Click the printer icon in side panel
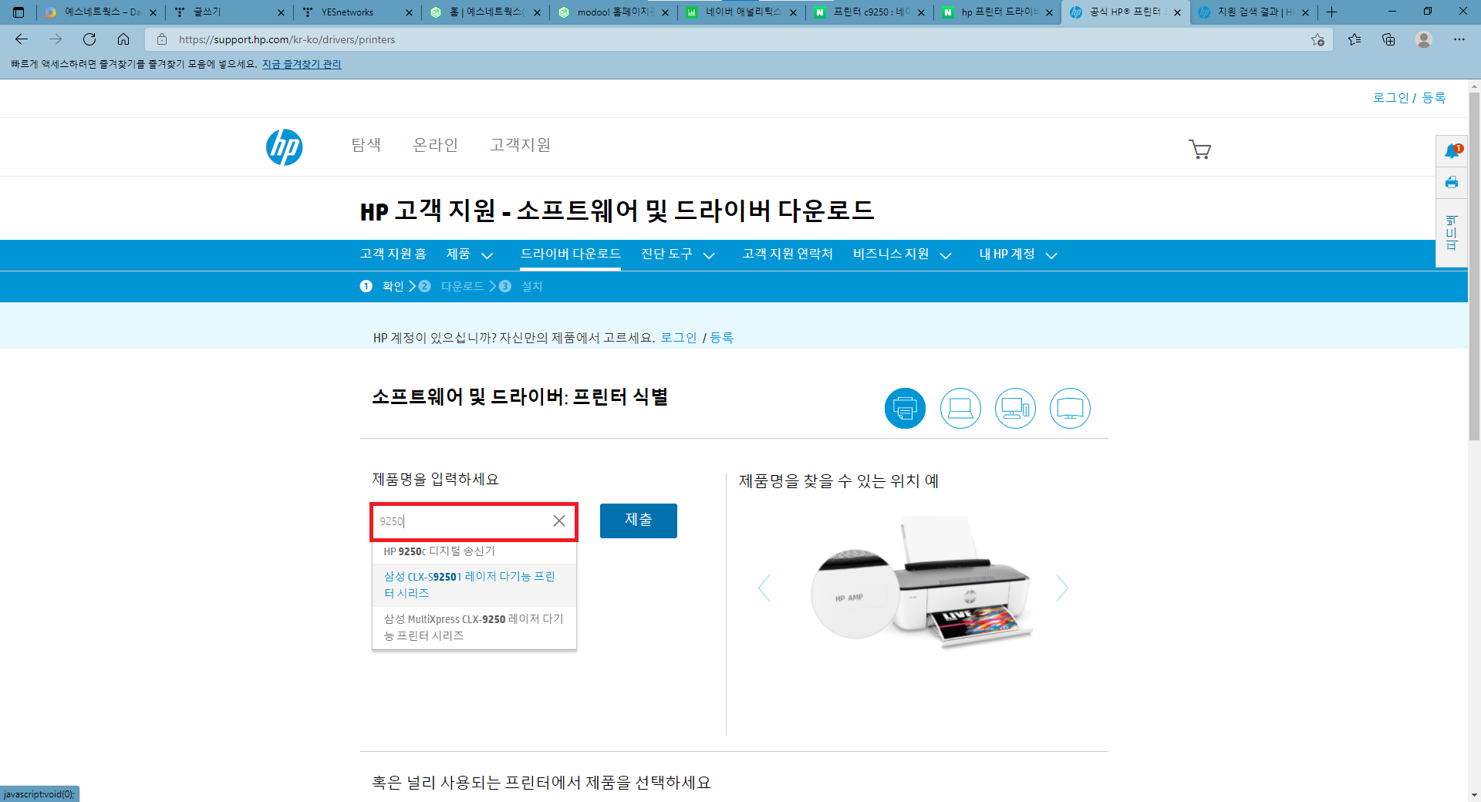1481x802 pixels. [1452, 183]
